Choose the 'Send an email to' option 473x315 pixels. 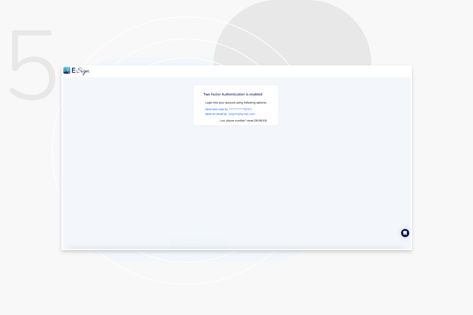[230, 114]
